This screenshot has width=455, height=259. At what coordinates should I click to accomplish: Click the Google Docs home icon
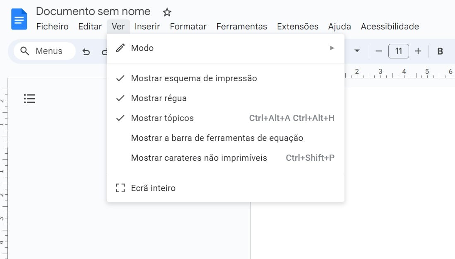19,19
